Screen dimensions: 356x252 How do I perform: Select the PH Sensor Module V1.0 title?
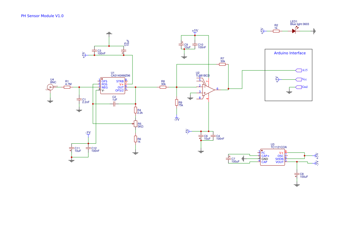tap(42, 16)
